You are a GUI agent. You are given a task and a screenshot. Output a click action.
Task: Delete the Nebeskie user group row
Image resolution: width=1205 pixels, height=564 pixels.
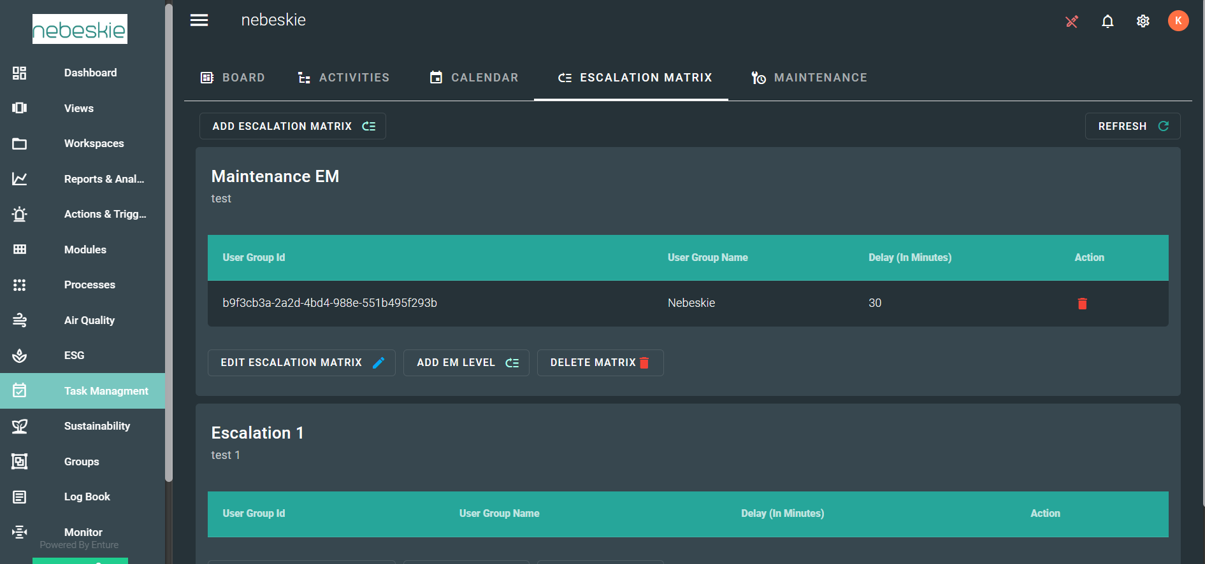(x=1081, y=304)
